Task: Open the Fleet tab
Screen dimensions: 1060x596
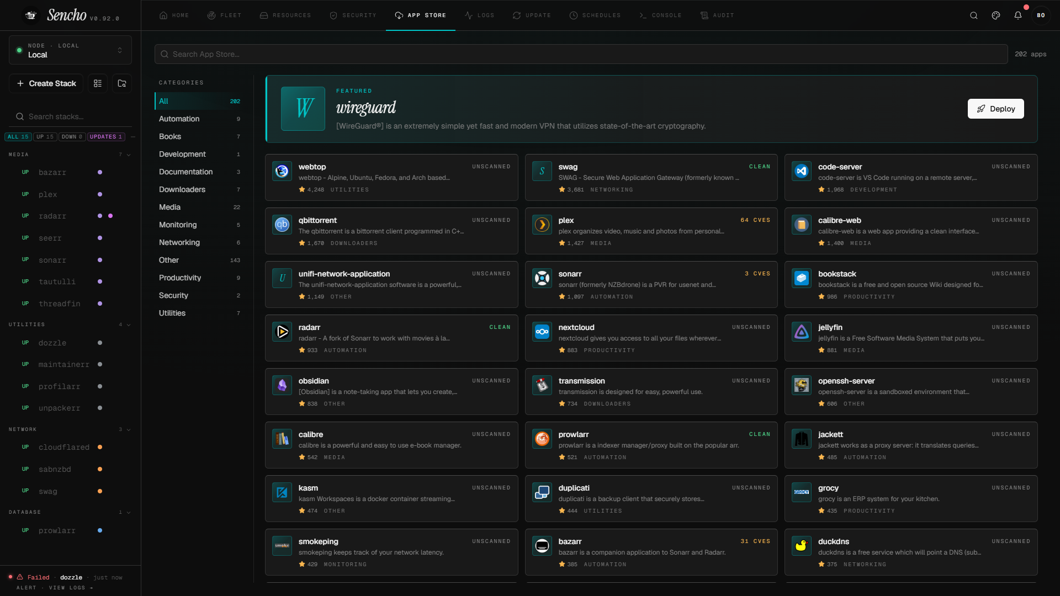Action: tap(224, 15)
